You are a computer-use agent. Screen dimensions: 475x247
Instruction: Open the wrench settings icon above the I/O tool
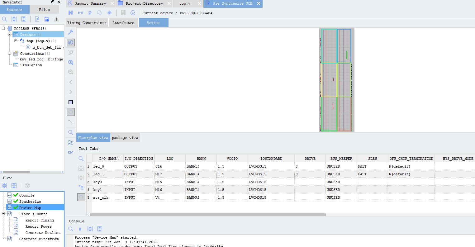click(x=70, y=32)
